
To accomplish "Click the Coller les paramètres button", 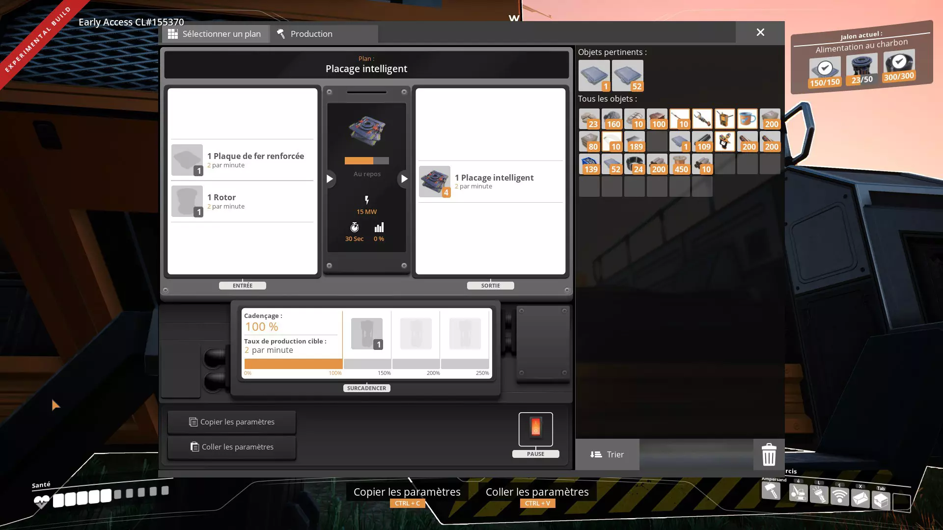I will pos(231,447).
